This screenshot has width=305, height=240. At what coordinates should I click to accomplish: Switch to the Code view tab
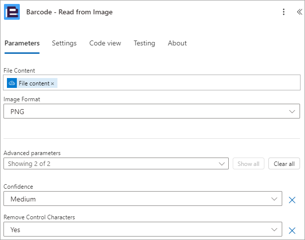coord(105,43)
